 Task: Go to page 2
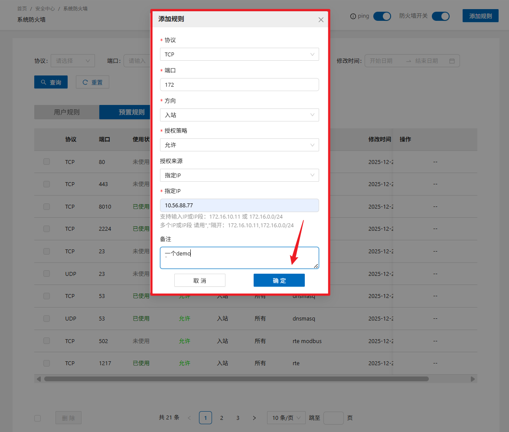click(222, 418)
